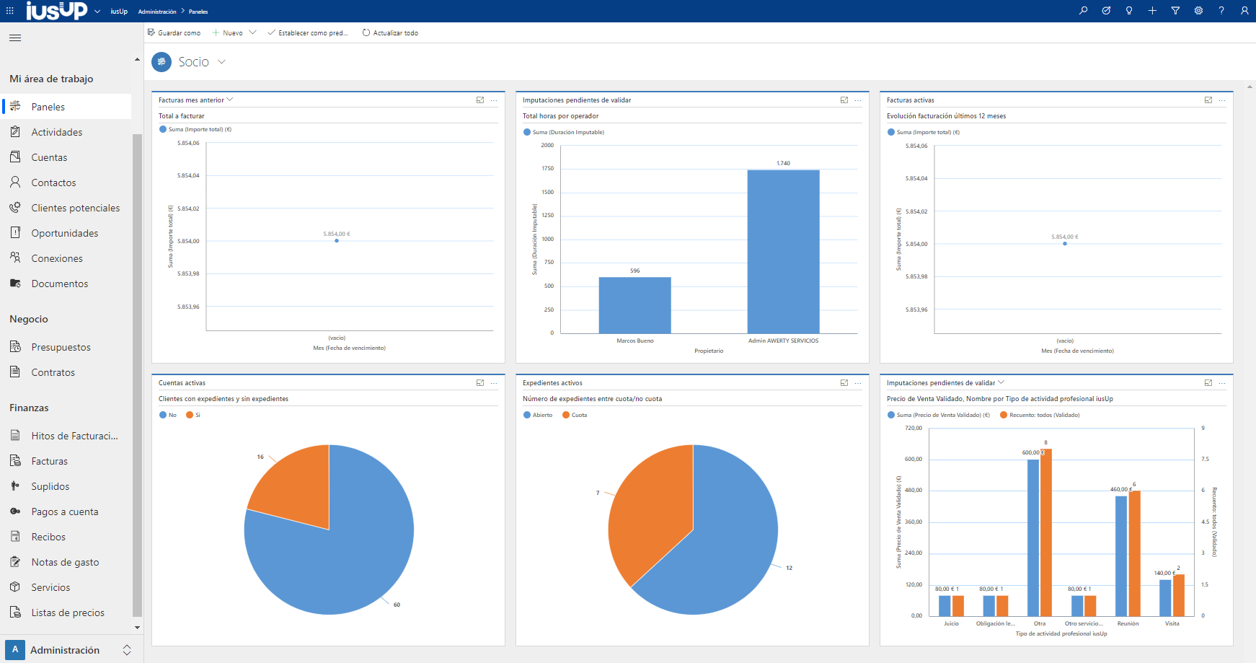Open the iusUp logo home
The height and width of the screenshot is (663, 1256).
(x=56, y=11)
